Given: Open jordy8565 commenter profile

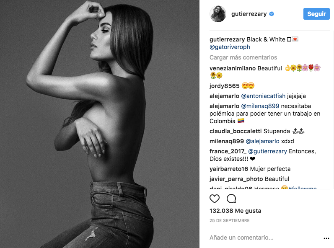Looking at the screenshot, I should (225, 86).
